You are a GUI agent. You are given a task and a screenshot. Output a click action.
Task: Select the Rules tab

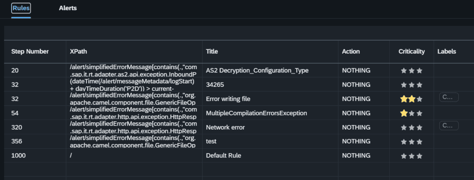(21, 8)
